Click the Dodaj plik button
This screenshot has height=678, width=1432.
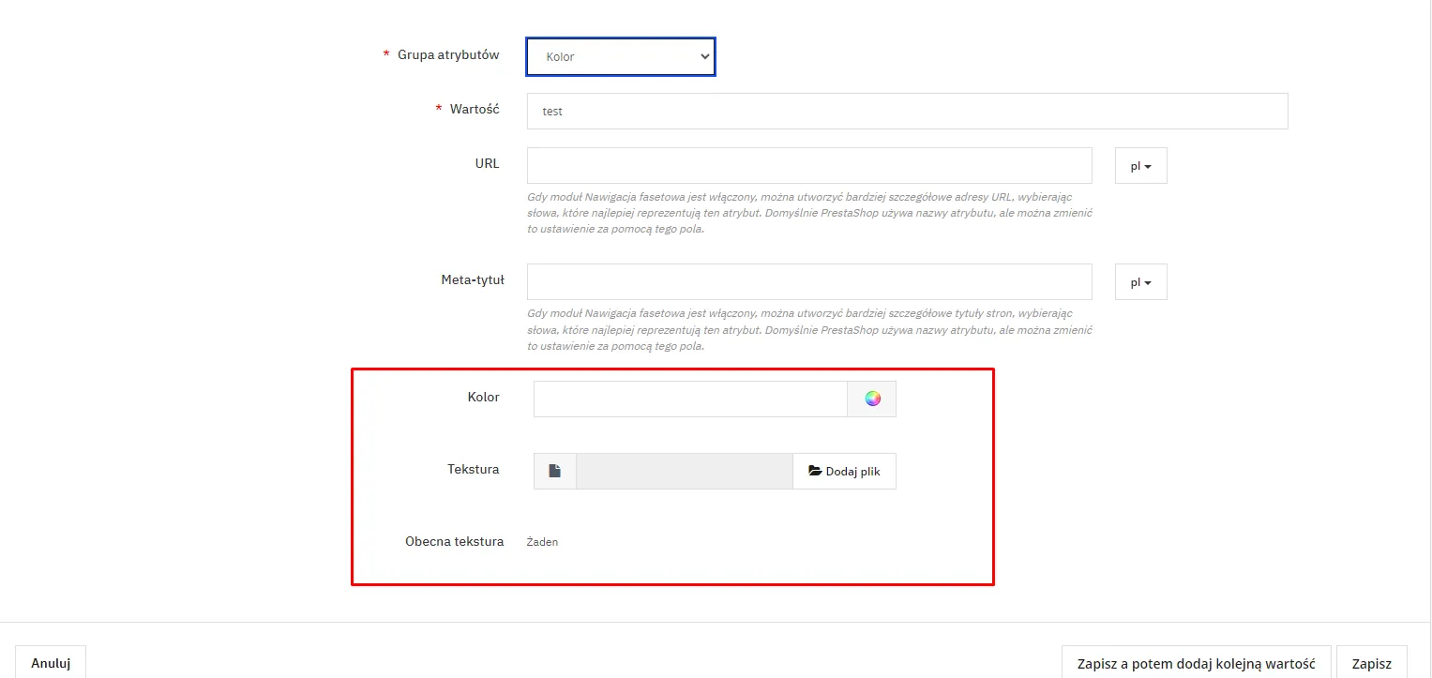pyautogui.click(x=844, y=472)
